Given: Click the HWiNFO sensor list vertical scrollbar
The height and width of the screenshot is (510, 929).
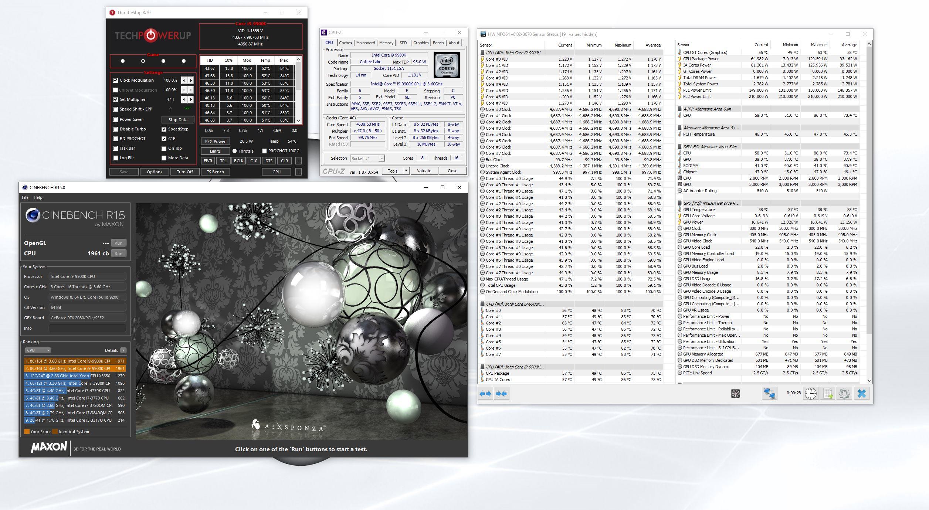Looking at the screenshot, I should point(869,212).
